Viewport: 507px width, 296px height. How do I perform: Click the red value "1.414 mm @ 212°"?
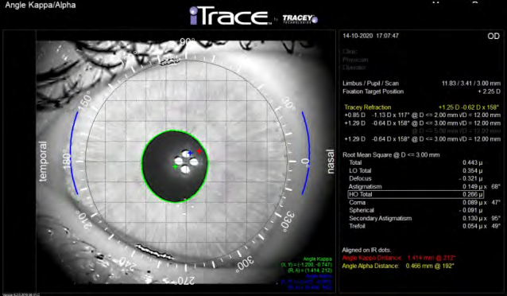coord(432,258)
